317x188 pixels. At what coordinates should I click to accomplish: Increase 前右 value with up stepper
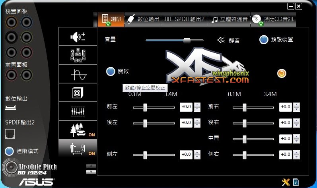point(296,105)
